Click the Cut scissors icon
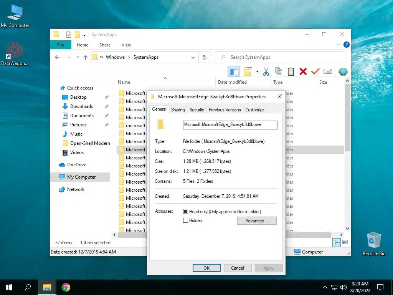This screenshot has width=393, height=295. tap(266, 71)
